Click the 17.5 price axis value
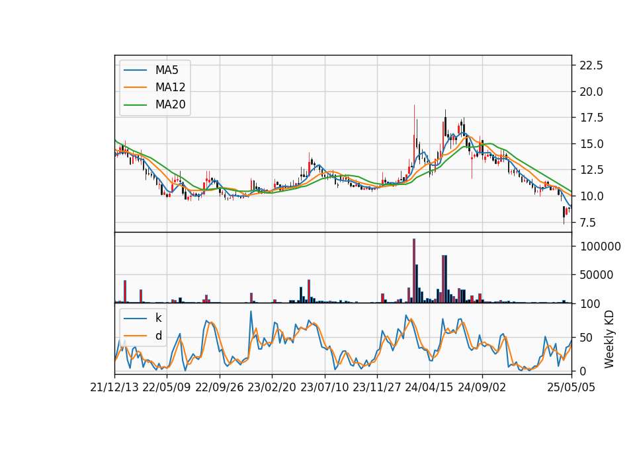Image resolution: width=635 pixels, height=456 pixels. tap(591, 118)
